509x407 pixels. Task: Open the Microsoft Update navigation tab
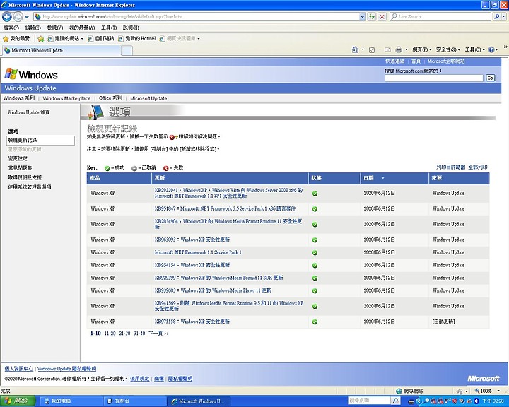[x=148, y=98]
